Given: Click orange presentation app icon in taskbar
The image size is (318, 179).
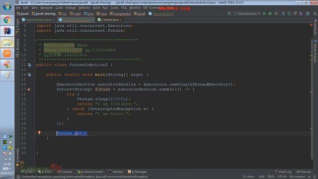Looking at the screenshot, I should [x=7, y=54].
